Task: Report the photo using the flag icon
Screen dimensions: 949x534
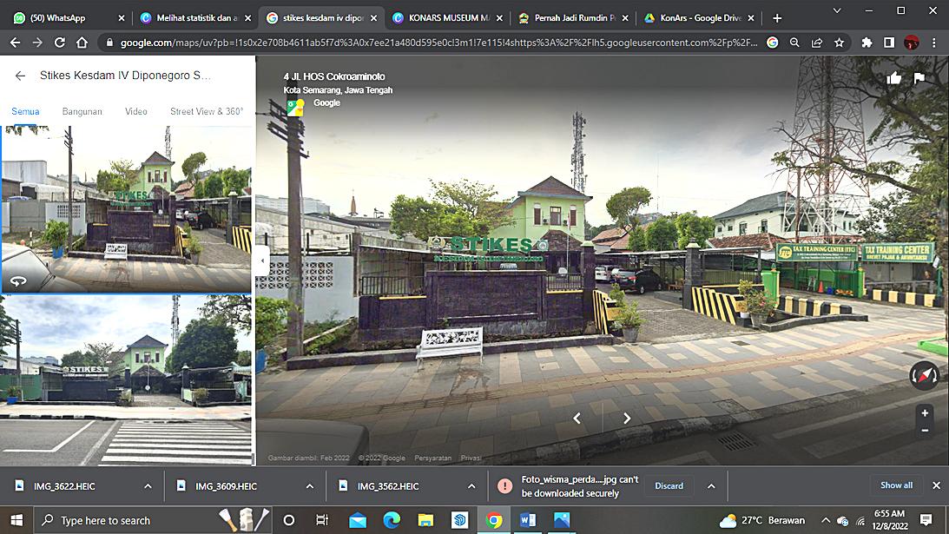Action: [x=919, y=78]
